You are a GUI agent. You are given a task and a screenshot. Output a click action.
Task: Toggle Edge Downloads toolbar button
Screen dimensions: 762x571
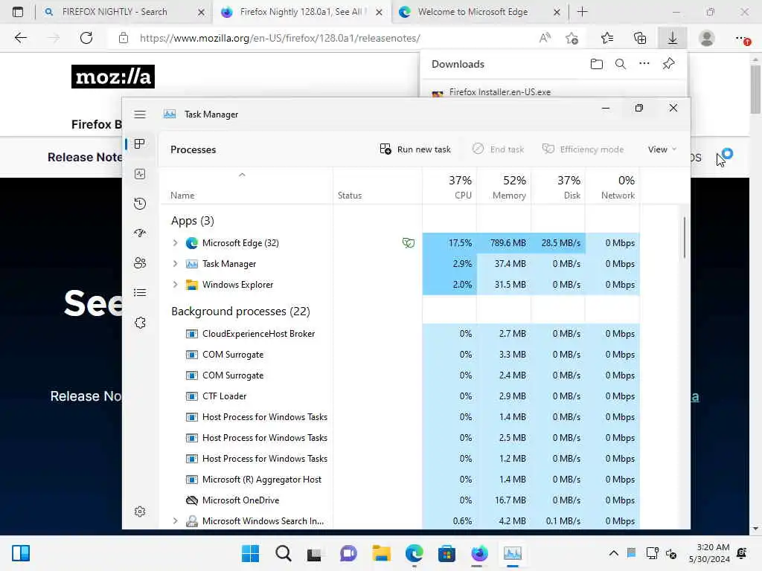pos(673,38)
